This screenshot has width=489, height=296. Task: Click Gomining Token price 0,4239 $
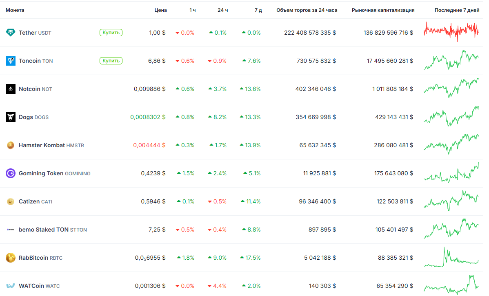(153, 174)
